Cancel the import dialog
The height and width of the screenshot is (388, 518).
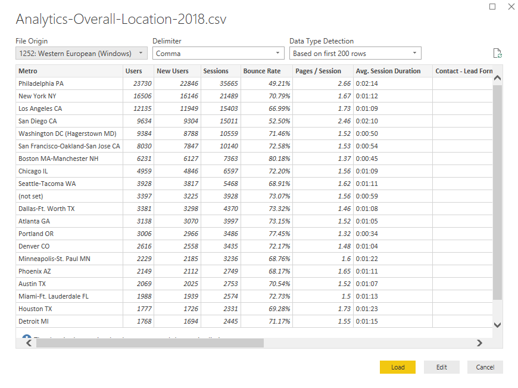pos(485,367)
